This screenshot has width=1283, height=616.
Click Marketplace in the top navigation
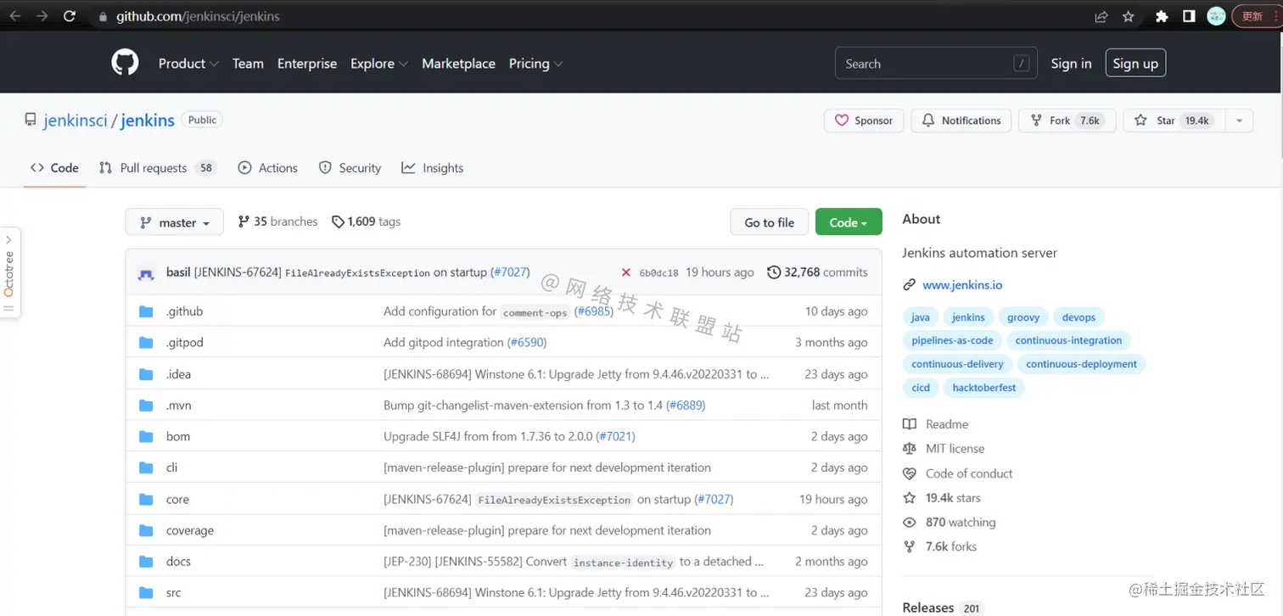[458, 64]
